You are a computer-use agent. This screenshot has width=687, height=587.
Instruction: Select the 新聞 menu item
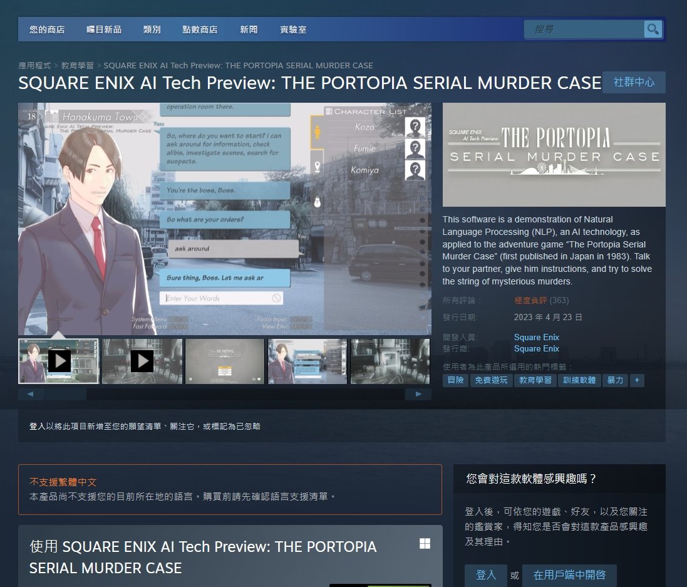click(248, 29)
